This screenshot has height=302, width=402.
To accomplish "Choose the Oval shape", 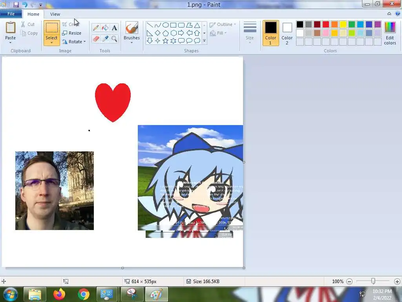I will [166, 25].
